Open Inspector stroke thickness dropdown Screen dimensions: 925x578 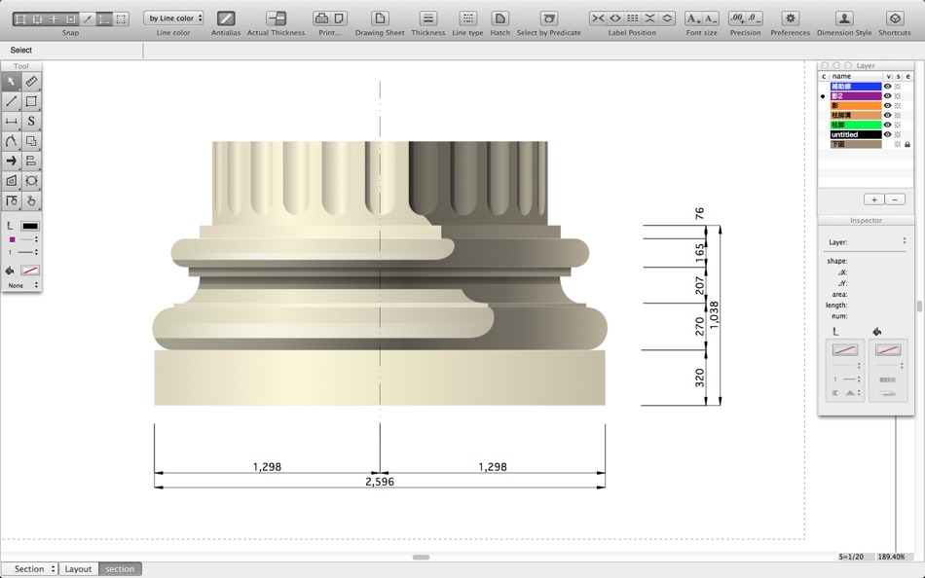845,379
